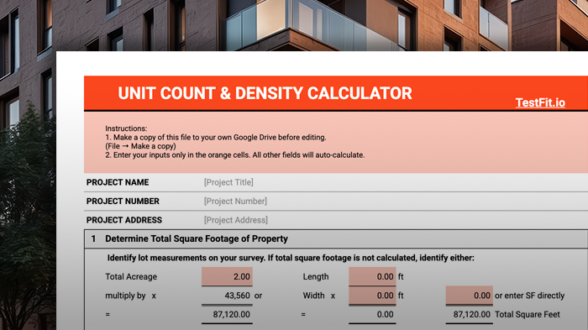Image resolution: width=588 pixels, height=330 pixels.
Task: Click the Total Acreage cell showing 2.00
Action: pyautogui.click(x=227, y=276)
